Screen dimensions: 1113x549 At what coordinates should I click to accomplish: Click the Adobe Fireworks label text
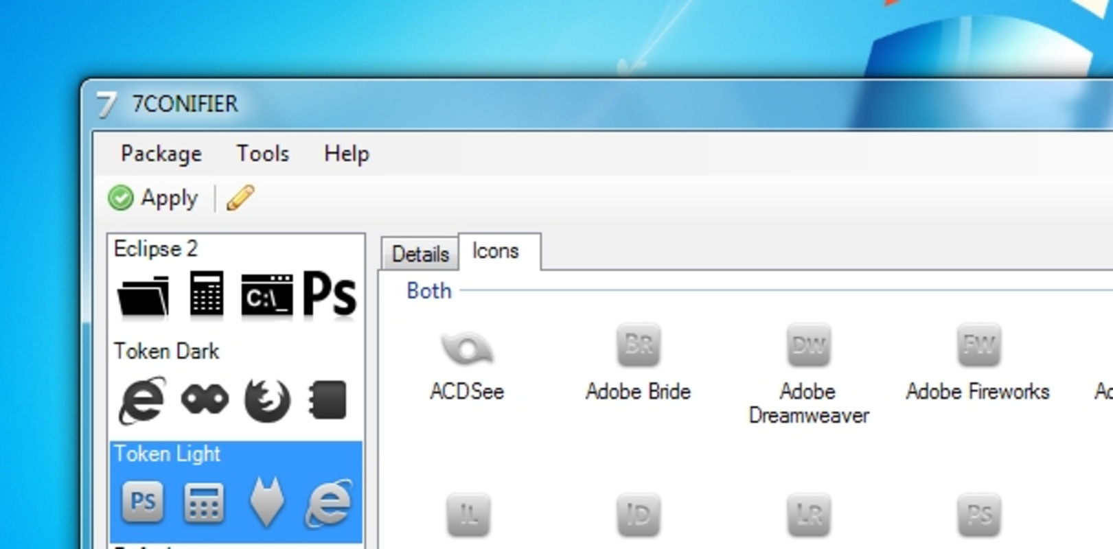978,391
